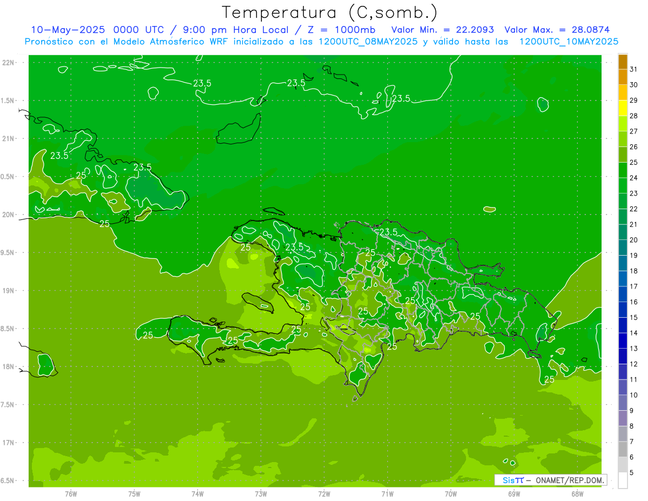Pick the blue swatch between 16 and 17

623,294
